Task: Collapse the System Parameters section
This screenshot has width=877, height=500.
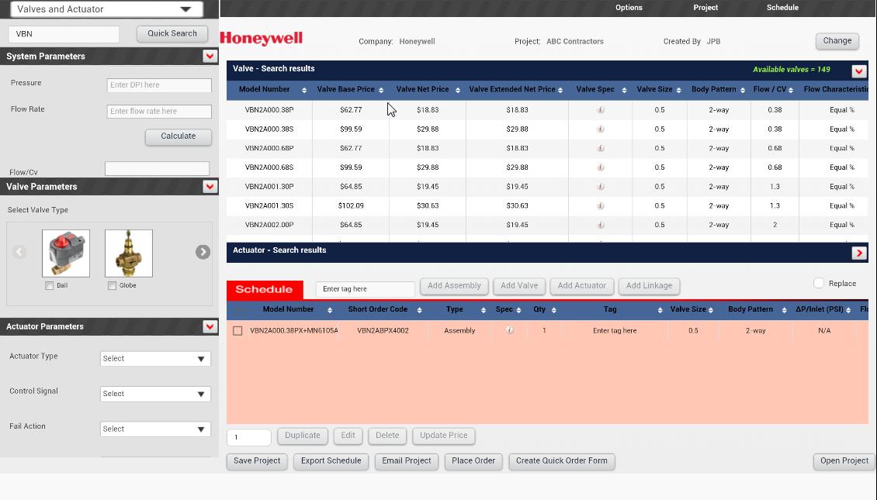Action: (210, 56)
